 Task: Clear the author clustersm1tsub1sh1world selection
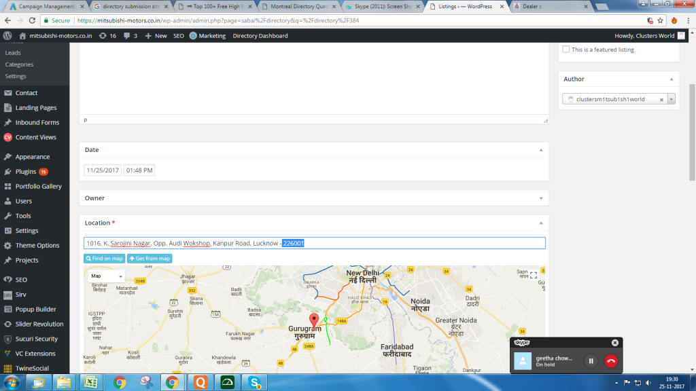tap(661, 100)
